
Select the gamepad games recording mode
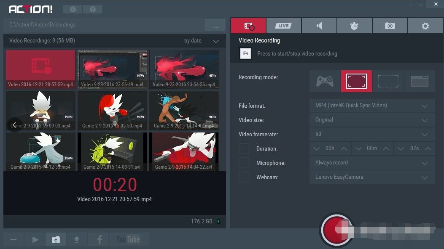[325, 81]
